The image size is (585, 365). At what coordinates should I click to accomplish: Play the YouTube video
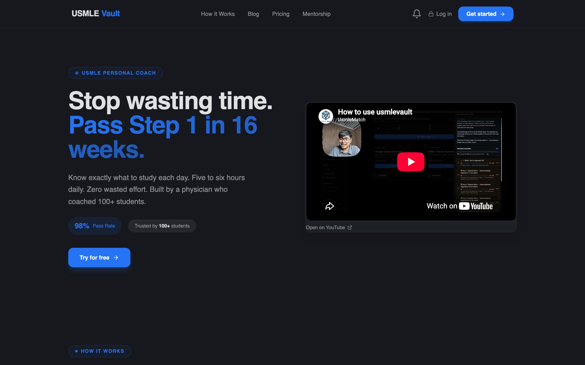[411, 162]
